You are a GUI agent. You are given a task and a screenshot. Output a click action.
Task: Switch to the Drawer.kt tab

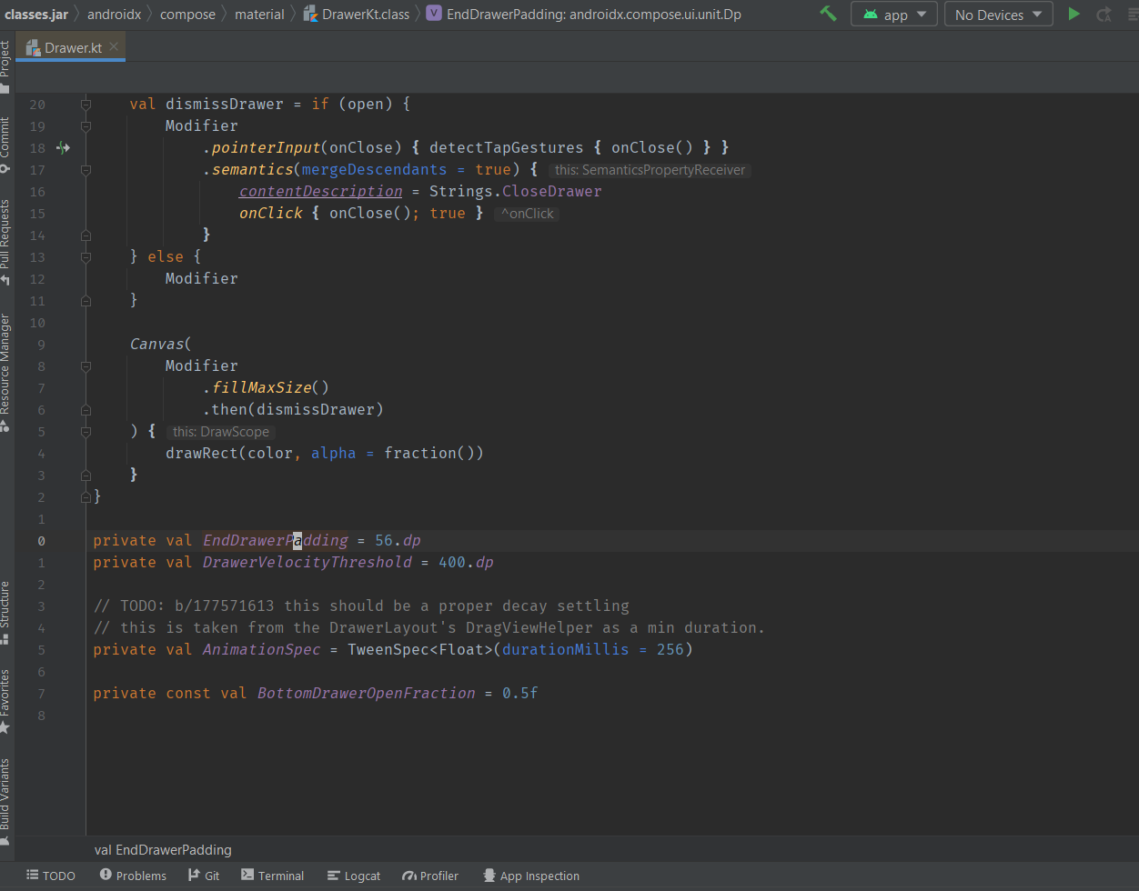pyautogui.click(x=72, y=47)
